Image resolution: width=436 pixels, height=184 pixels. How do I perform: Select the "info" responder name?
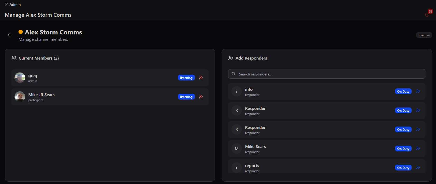pyautogui.click(x=249, y=89)
